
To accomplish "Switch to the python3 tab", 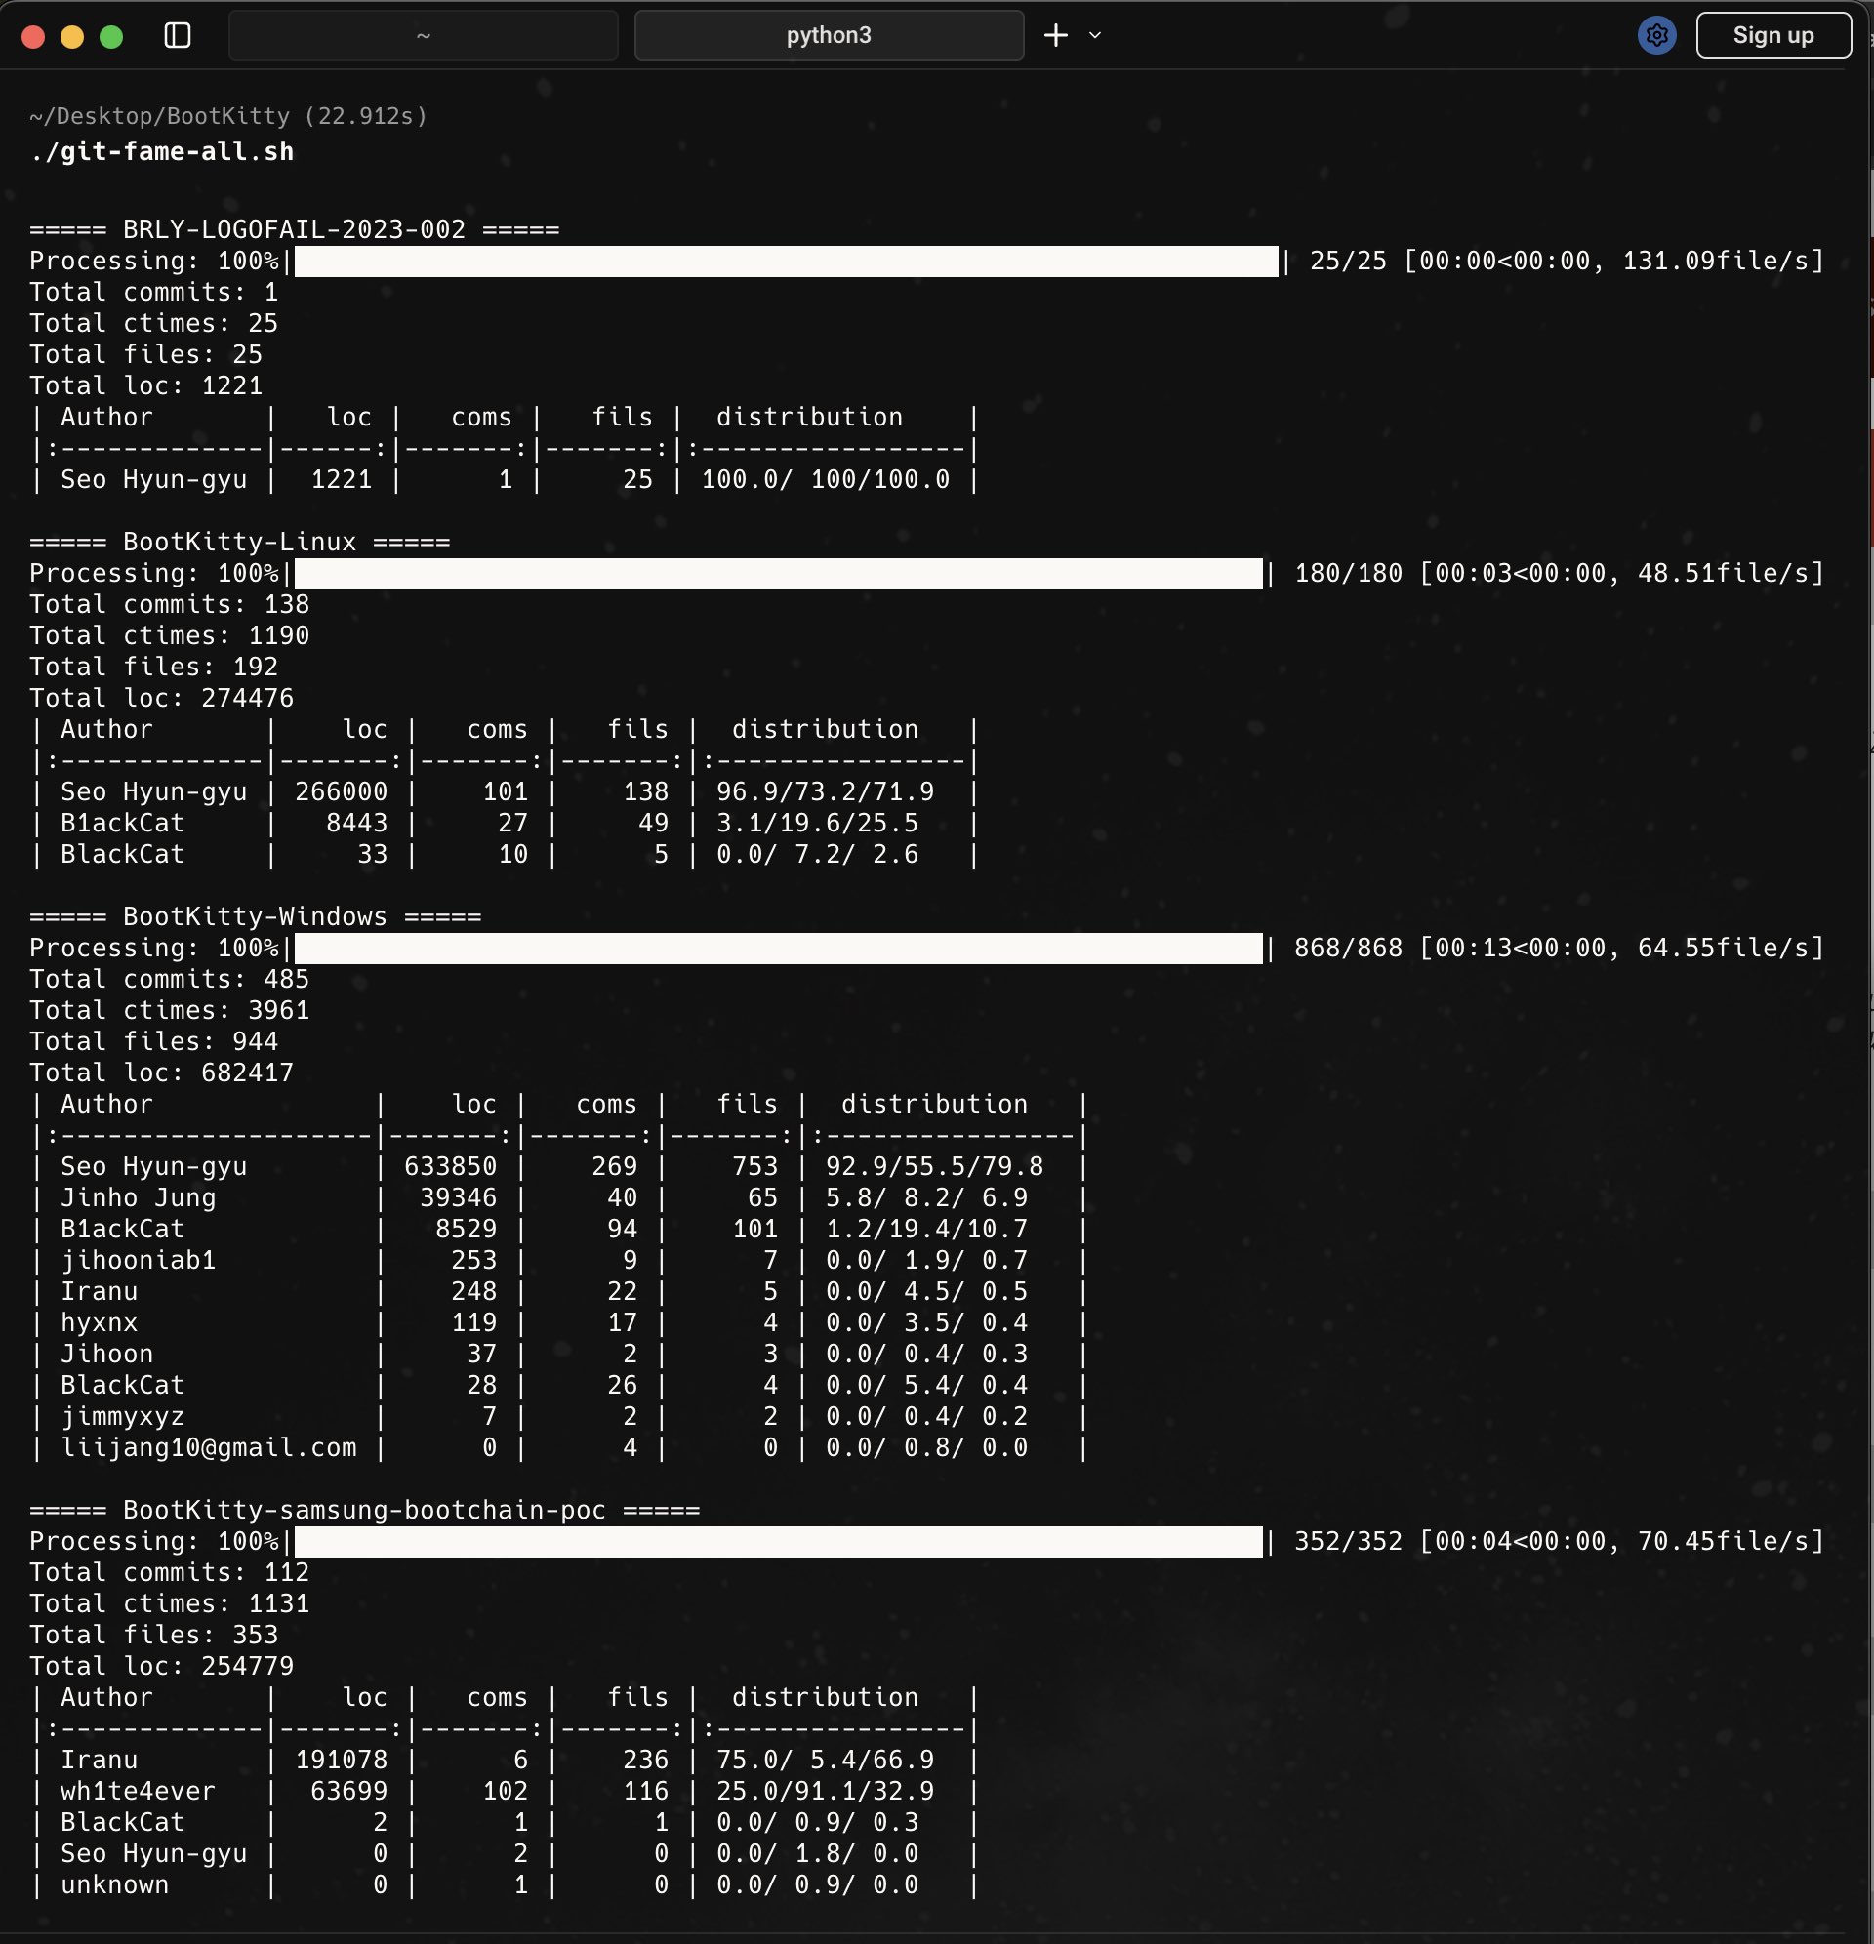I will pyautogui.click(x=829, y=36).
